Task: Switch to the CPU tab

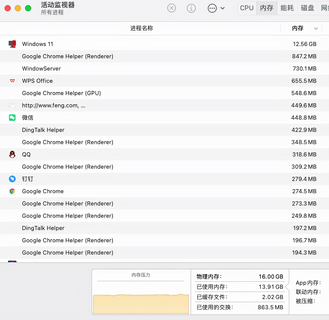Action: click(x=246, y=8)
